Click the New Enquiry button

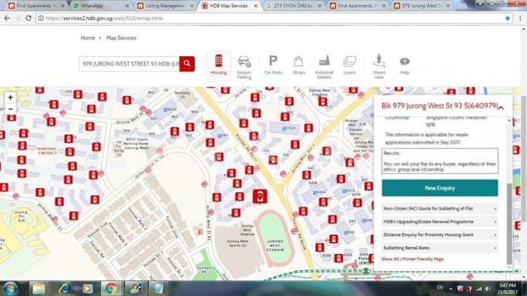(x=440, y=188)
